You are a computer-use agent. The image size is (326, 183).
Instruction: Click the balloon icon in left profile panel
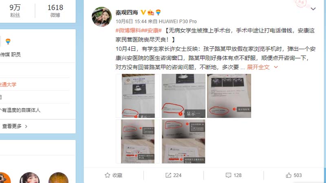pos(8,41)
